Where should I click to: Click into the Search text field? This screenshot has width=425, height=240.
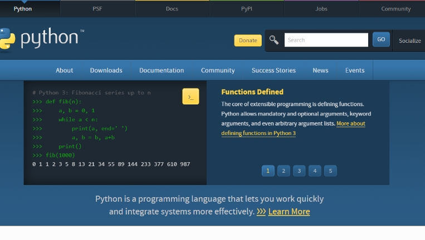coord(326,40)
